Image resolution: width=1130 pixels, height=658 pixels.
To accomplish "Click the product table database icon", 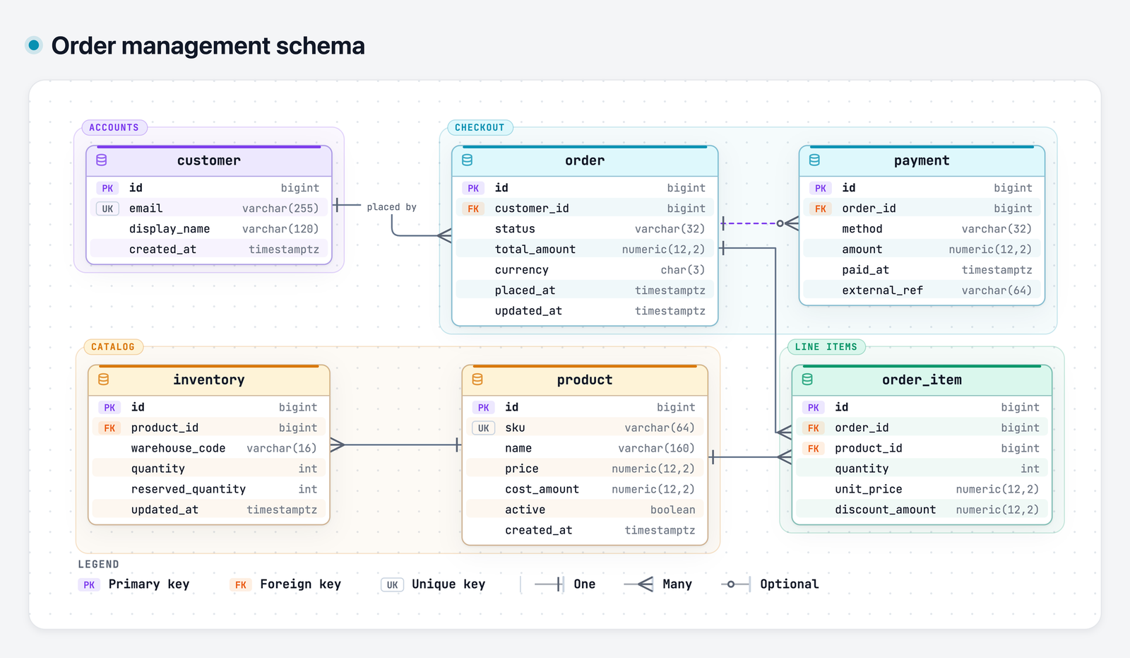I will point(477,380).
